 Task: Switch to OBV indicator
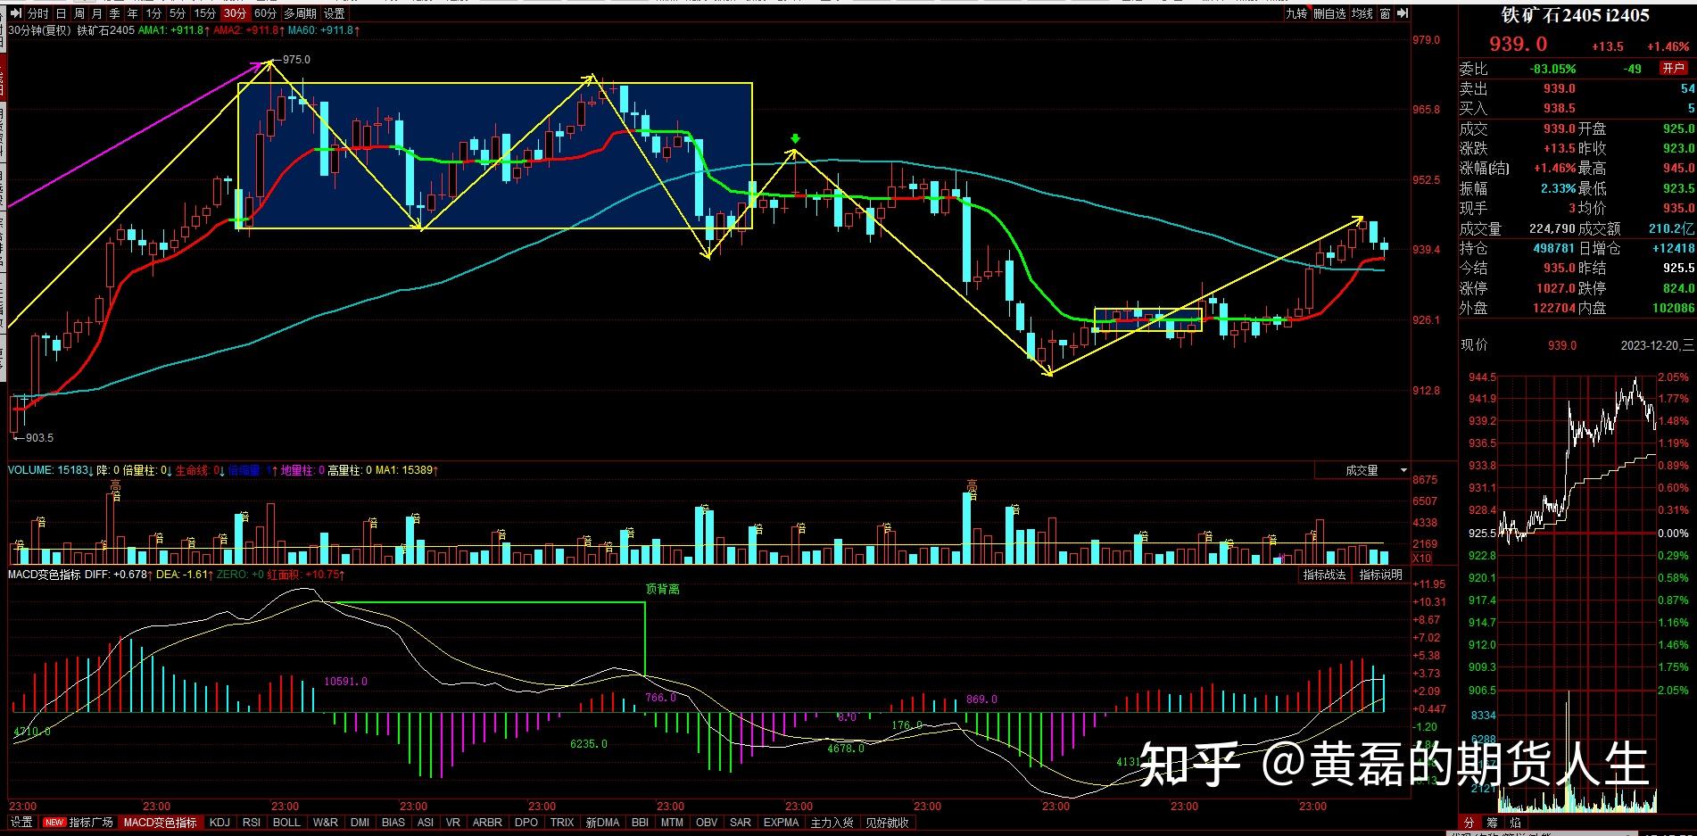click(707, 823)
